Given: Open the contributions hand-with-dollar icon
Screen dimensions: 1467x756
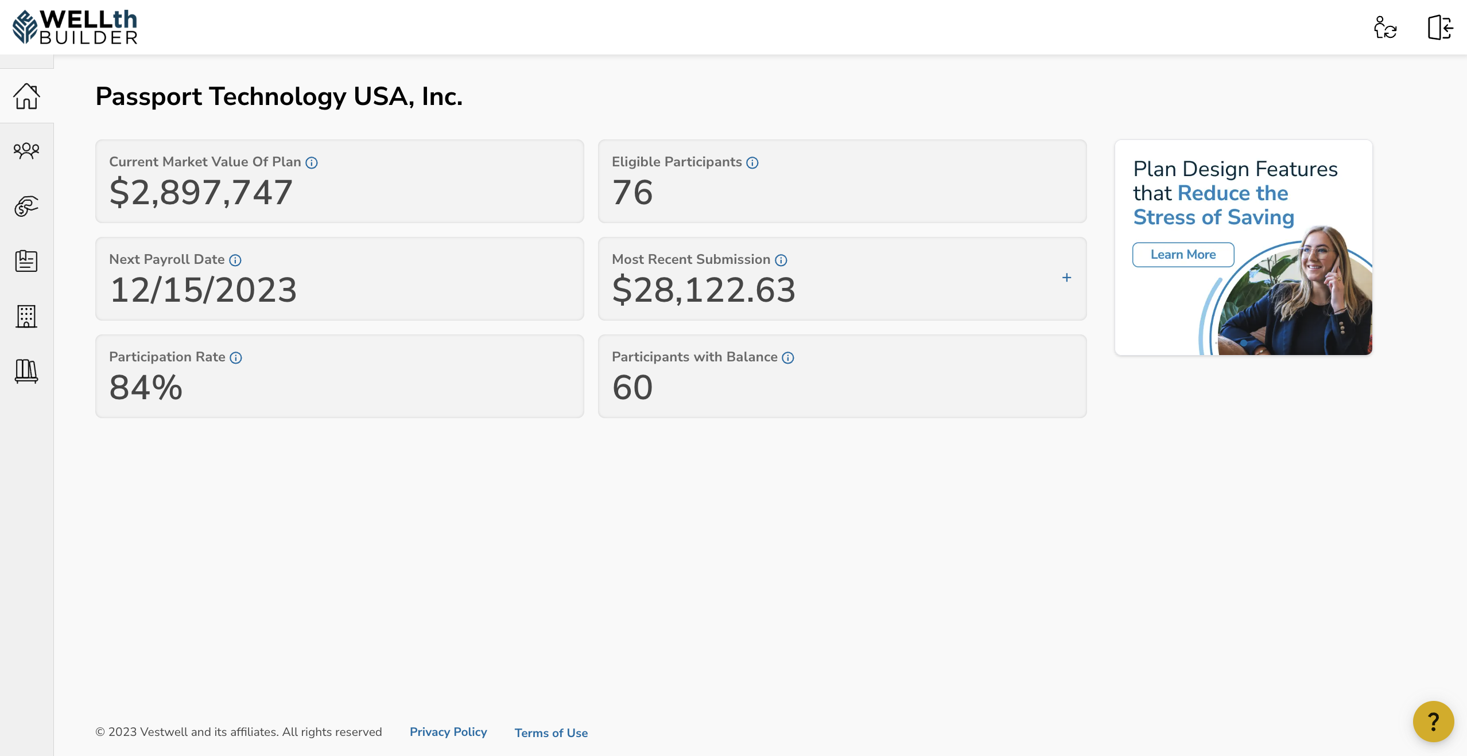Looking at the screenshot, I should click(26, 206).
